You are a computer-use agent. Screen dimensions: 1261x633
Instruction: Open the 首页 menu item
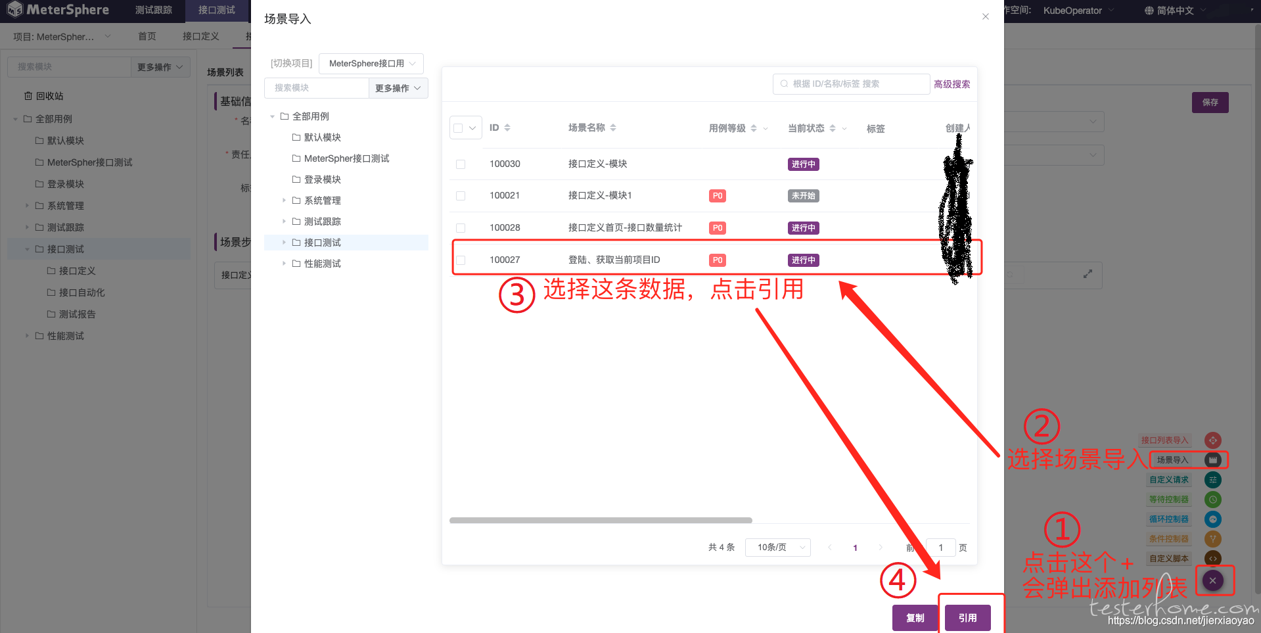coord(147,36)
